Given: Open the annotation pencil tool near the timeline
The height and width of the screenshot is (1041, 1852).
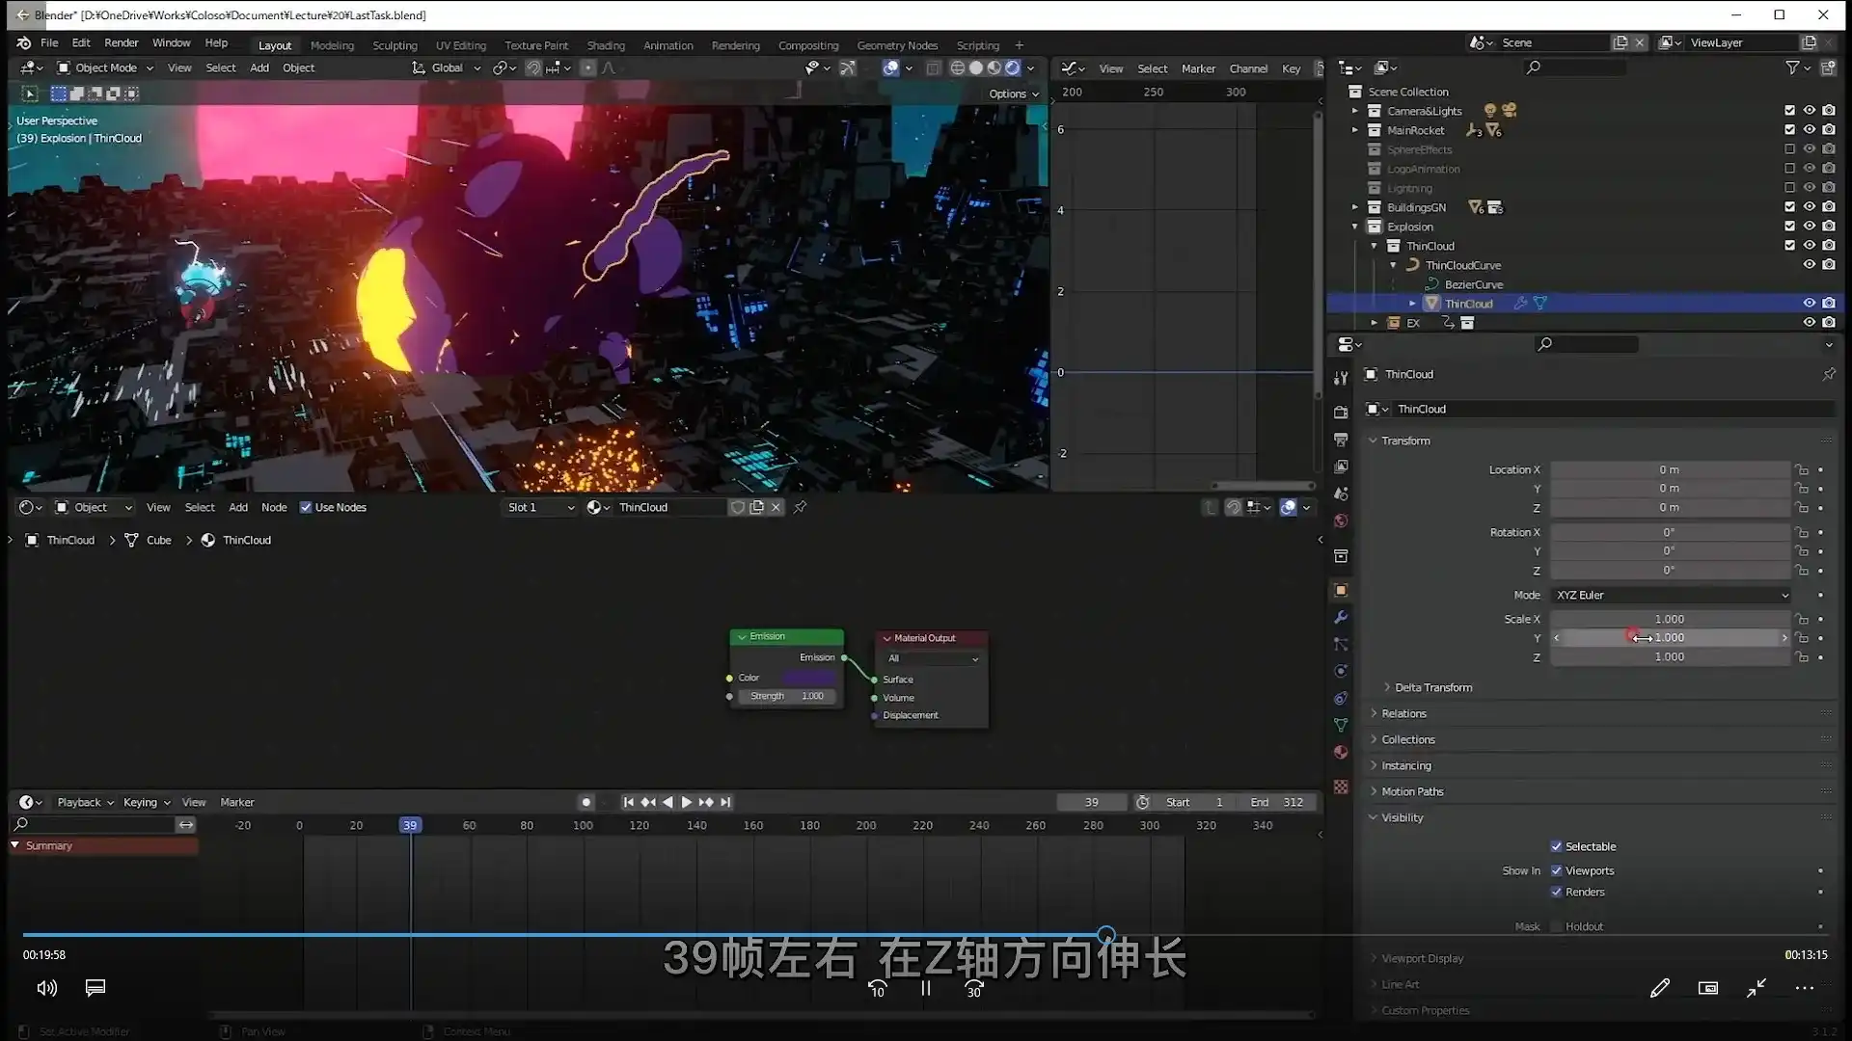Looking at the screenshot, I should coord(1661,988).
